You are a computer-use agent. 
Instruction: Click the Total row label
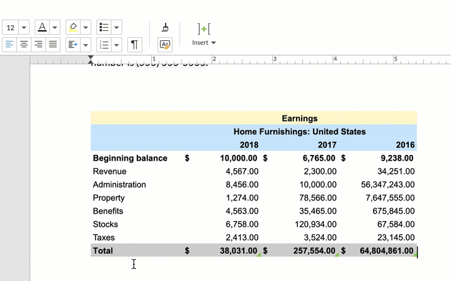tap(103, 251)
